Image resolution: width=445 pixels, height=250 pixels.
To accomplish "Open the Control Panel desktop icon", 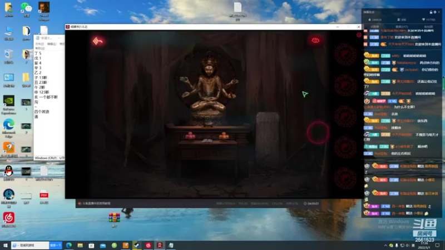I will click(9, 80).
